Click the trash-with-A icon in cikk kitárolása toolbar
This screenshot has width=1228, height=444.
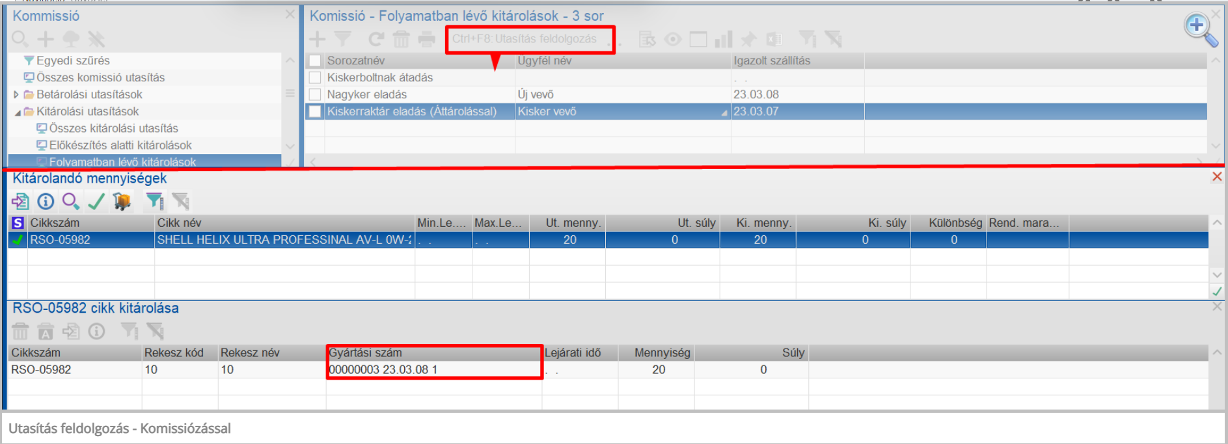point(46,332)
